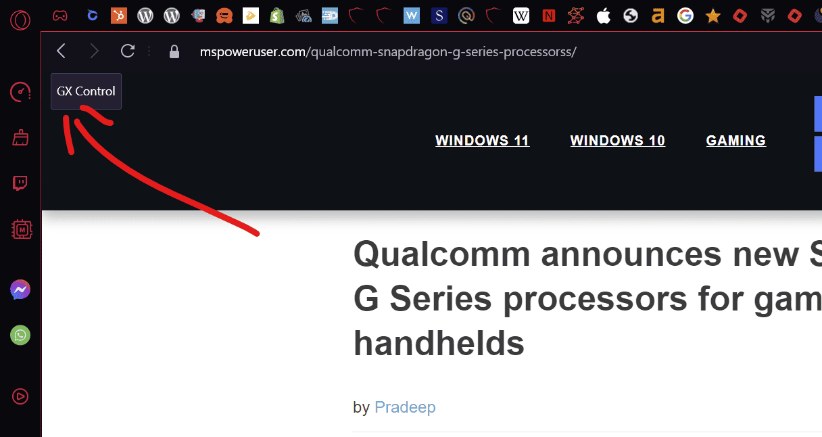Viewport: 822px width, 437px height.
Task: Open the GAMING menu link
Action: 736,141
